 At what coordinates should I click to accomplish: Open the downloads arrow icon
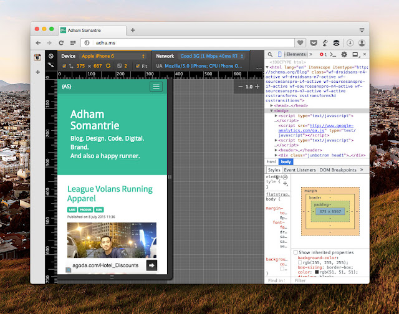point(350,43)
